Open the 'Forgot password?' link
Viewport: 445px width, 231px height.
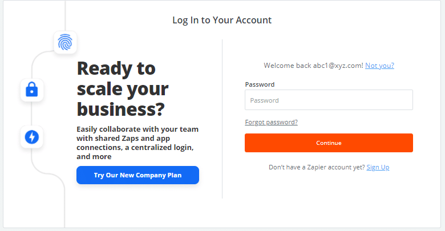[x=271, y=122]
